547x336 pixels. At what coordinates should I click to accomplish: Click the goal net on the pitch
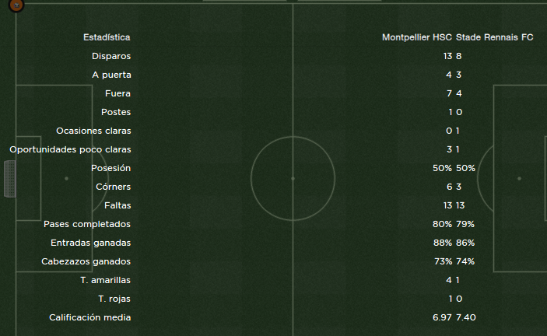(10, 179)
